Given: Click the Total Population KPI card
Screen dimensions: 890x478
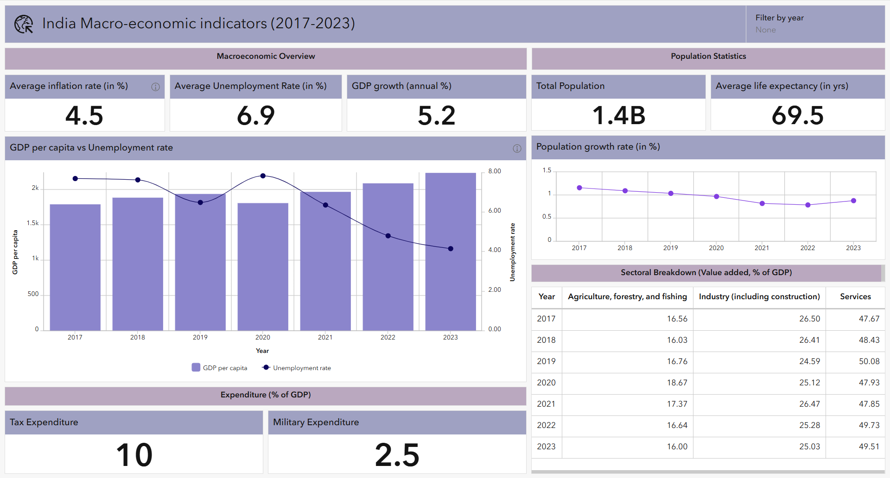Looking at the screenshot, I should [618, 116].
